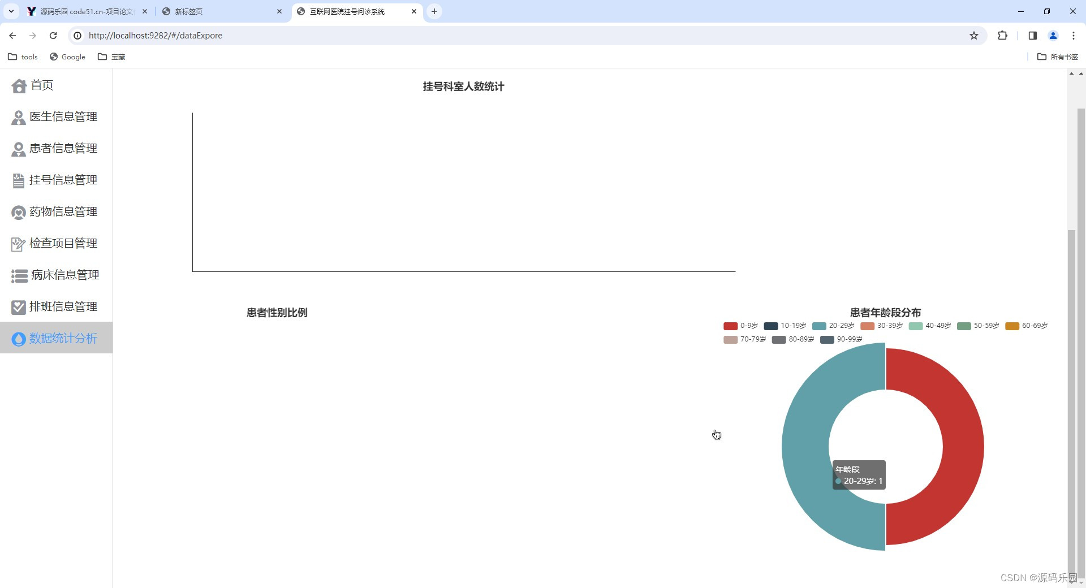This screenshot has height=588, width=1086.
Task: Open the 所有书签 folder
Action: [1058, 57]
